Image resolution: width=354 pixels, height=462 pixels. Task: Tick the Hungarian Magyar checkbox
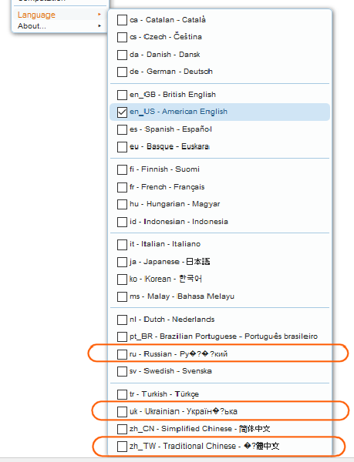coord(122,204)
